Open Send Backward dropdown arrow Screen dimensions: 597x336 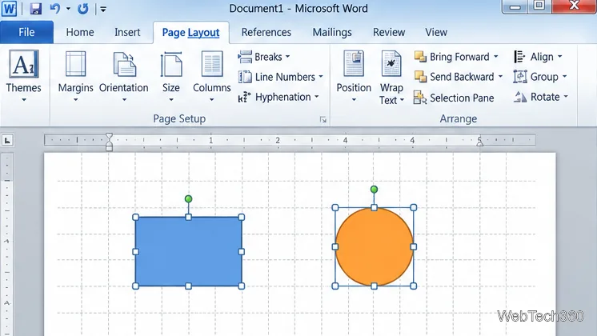[x=500, y=77]
